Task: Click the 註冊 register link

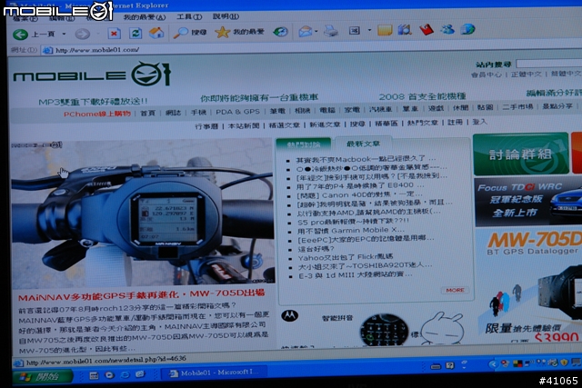Action: point(455,122)
